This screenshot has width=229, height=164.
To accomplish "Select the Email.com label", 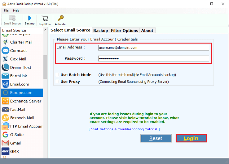I will click(20, 84).
